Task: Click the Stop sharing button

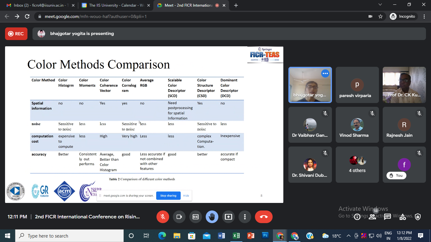Action: [x=168, y=196]
